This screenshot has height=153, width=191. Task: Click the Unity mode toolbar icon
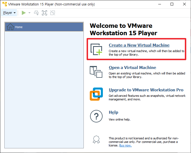[x=53, y=13]
